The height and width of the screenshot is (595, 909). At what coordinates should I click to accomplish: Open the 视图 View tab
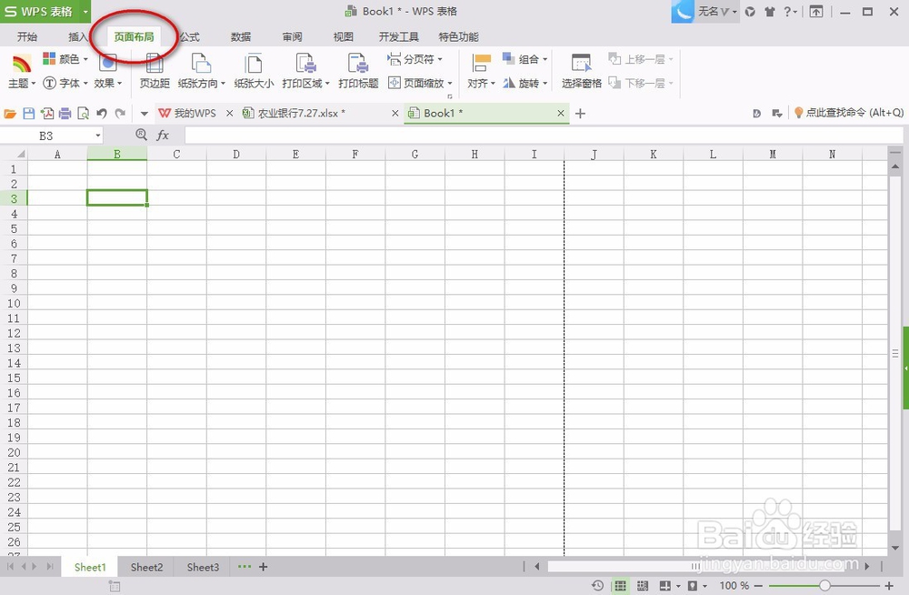point(344,36)
